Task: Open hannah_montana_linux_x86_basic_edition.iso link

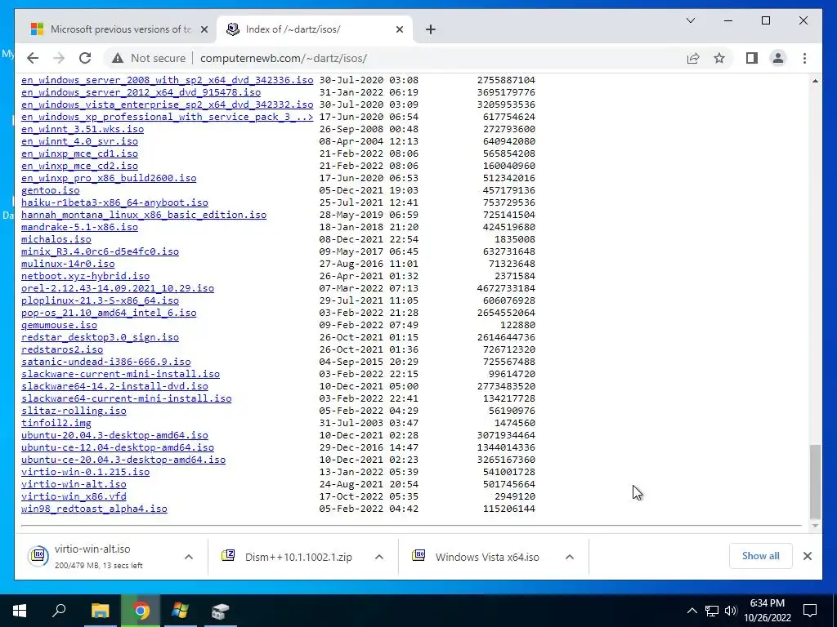Action: pyautogui.click(x=144, y=215)
